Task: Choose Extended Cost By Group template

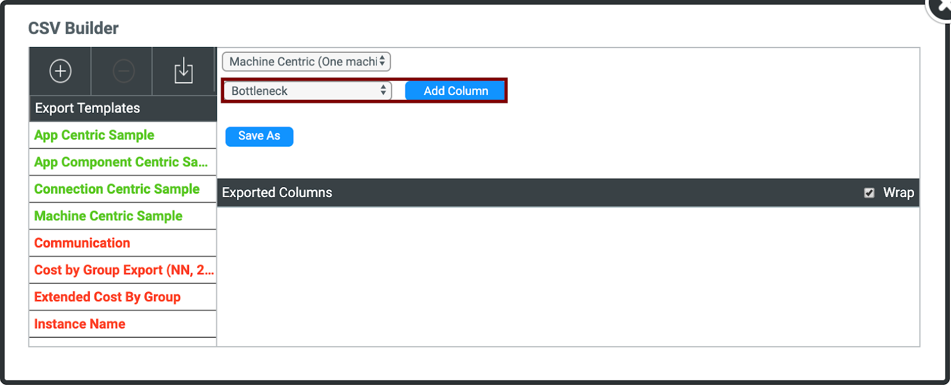Action: point(108,297)
